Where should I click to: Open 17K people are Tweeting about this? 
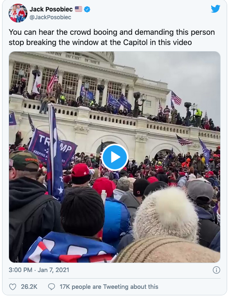coord(109,287)
